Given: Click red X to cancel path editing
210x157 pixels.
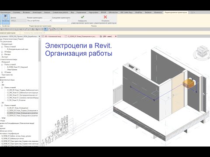Looking at the screenshot, I should tap(105, 17).
